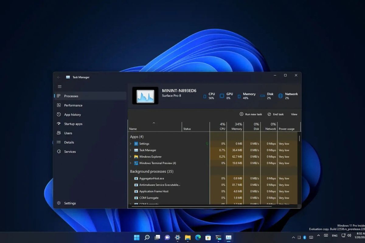Sort by the Power usage column header

click(289, 127)
